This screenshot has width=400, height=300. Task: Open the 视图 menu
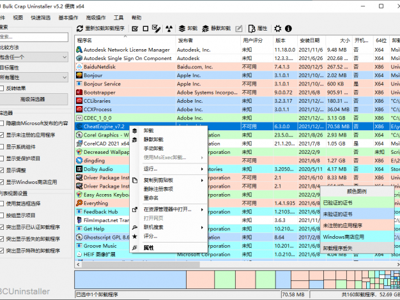click(18, 18)
